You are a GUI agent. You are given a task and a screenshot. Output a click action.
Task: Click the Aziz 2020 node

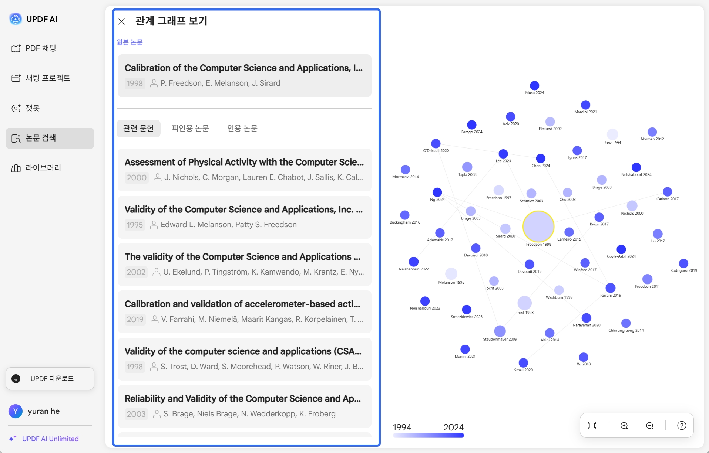pyautogui.click(x=511, y=117)
